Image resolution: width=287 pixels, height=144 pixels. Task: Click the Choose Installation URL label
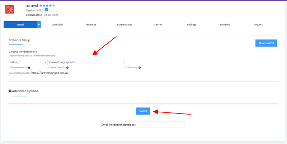pyautogui.click(x=23, y=52)
